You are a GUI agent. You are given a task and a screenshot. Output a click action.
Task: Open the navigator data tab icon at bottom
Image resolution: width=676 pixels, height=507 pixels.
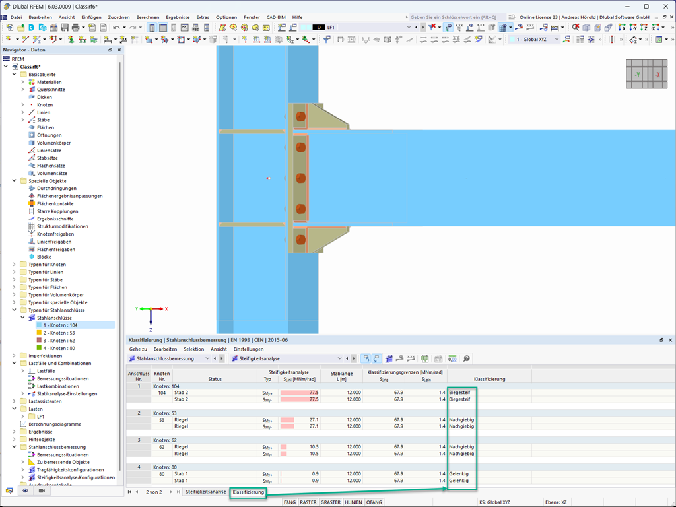coord(9,490)
